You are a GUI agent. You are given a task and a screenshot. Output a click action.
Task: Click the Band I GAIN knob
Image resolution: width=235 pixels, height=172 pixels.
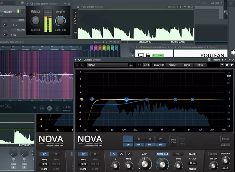(145, 164)
